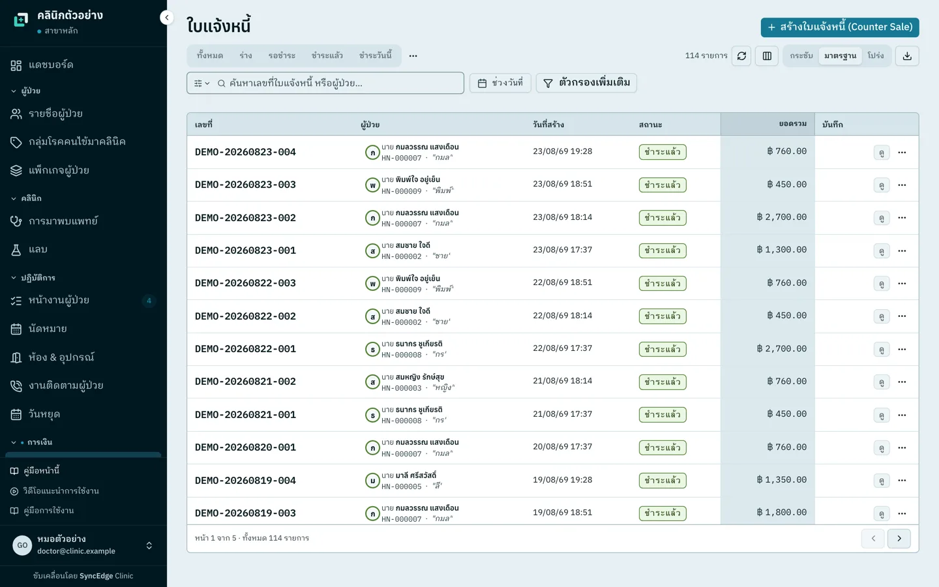Screen dimensions: 939x587
Task: Open วันหยุด in the sidebar
Action: [x=83, y=415]
